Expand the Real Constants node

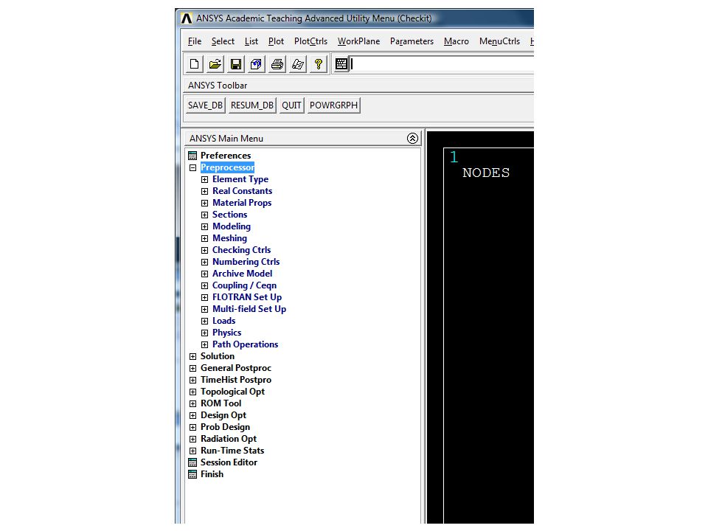point(204,191)
